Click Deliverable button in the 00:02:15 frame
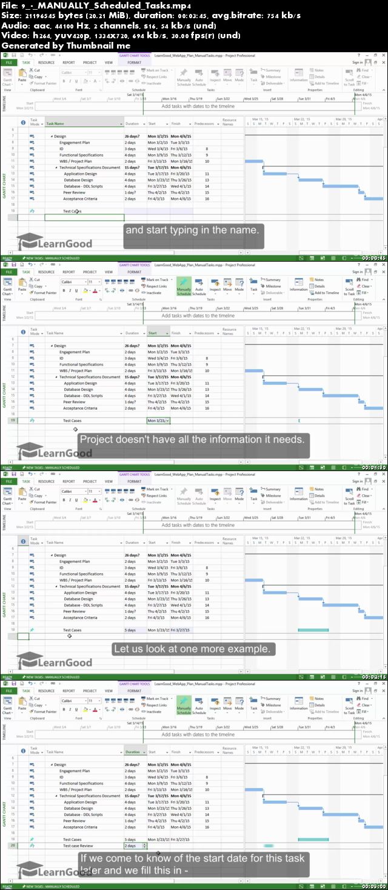This screenshot has height=890, width=388. (272, 501)
